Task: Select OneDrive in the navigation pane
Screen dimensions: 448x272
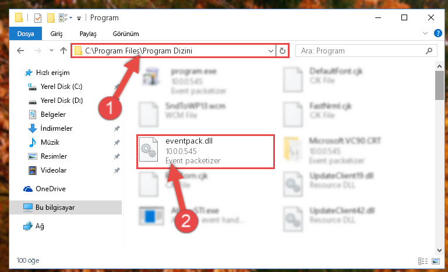Action: coord(51,189)
